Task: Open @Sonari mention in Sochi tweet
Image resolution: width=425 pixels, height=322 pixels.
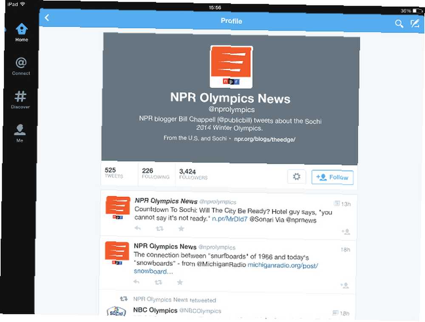Action: click(x=261, y=219)
